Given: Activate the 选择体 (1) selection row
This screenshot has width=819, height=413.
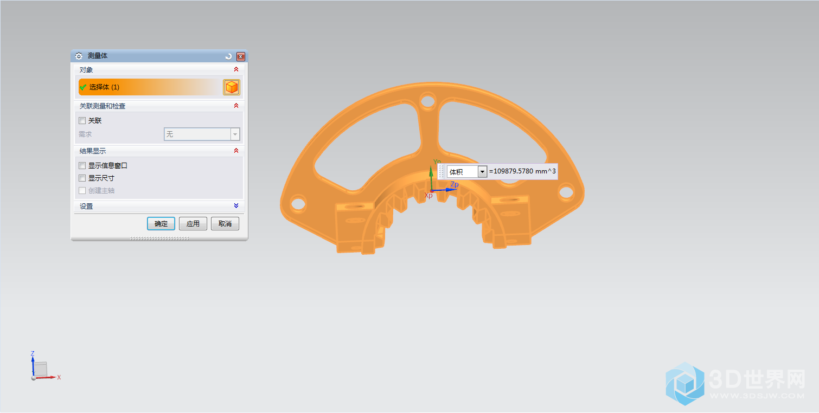Looking at the screenshot, I should (150, 87).
